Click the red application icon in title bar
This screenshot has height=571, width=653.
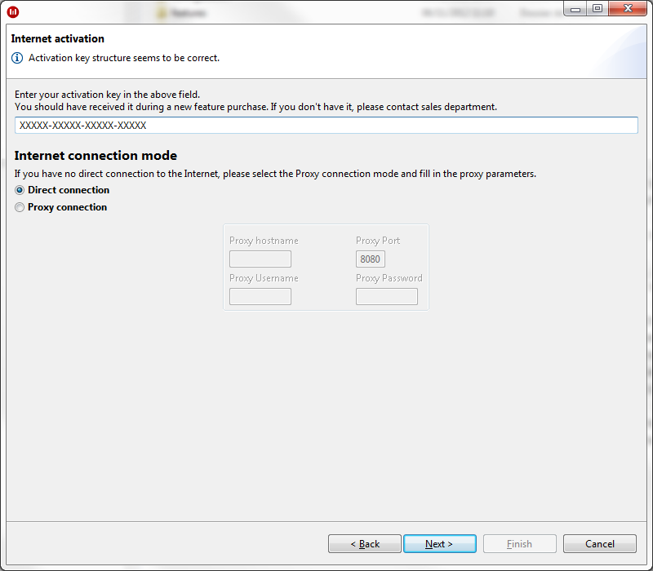coord(13,12)
